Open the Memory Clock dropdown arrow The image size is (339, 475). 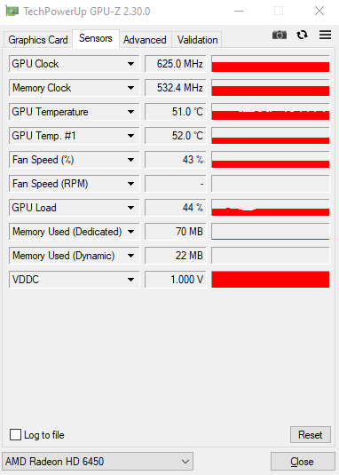[130, 88]
